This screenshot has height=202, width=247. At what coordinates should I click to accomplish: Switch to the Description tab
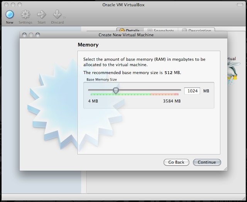pos(196,30)
